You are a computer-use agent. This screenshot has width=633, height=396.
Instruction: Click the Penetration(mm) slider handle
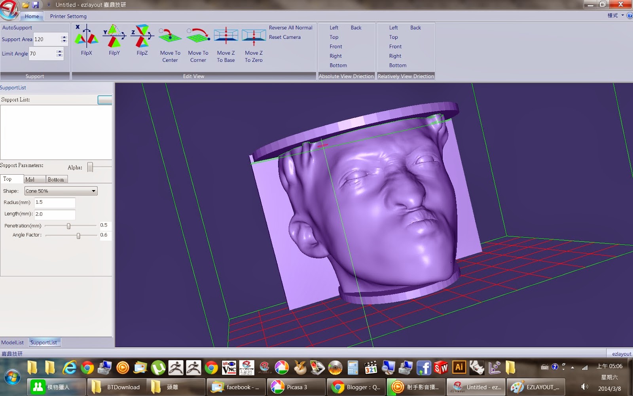coord(69,226)
